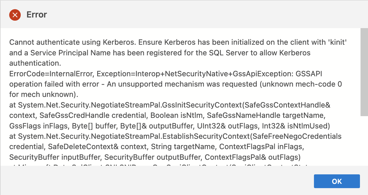The width and height of the screenshot is (368, 195).
Task: Click the circular error indicator beside the title
Action: (15, 15)
